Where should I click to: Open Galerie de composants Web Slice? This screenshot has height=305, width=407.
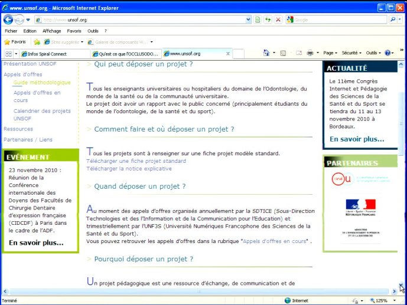(120, 42)
